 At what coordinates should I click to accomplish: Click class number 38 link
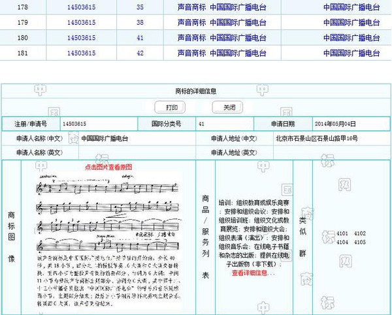(x=140, y=22)
